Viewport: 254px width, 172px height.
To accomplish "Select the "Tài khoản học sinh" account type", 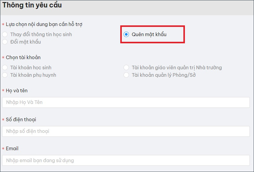I will click(x=5, y=67).
